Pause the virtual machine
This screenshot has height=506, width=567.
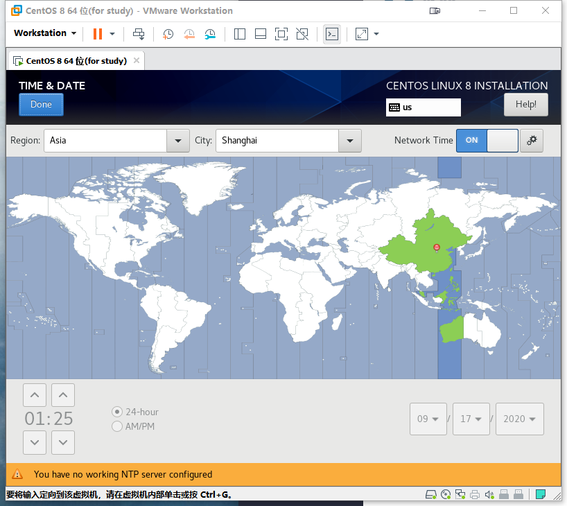97,34
